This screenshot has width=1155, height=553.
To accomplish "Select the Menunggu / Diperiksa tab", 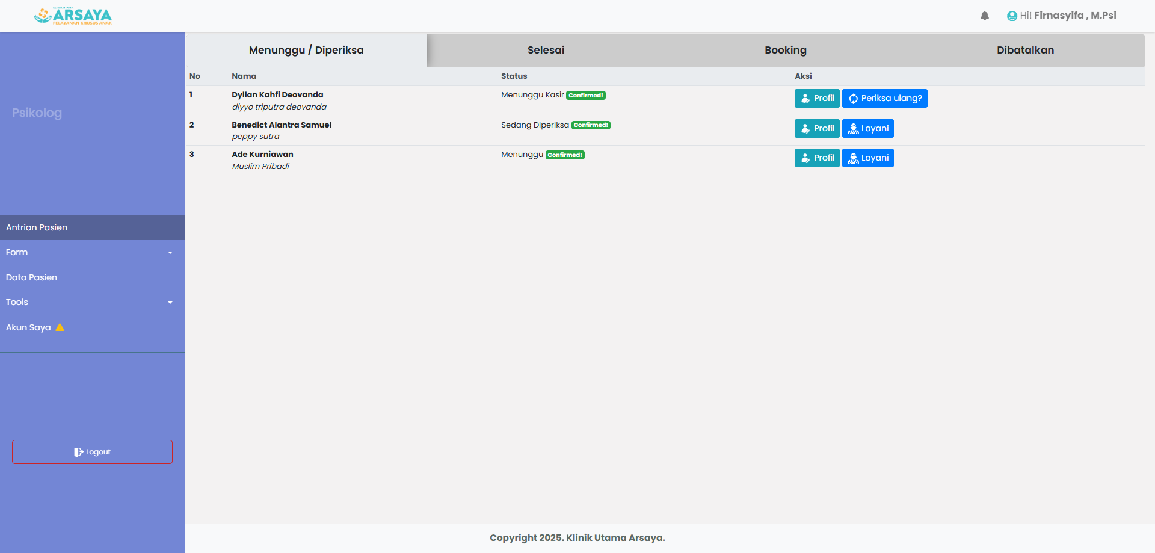I will (306, 50).
